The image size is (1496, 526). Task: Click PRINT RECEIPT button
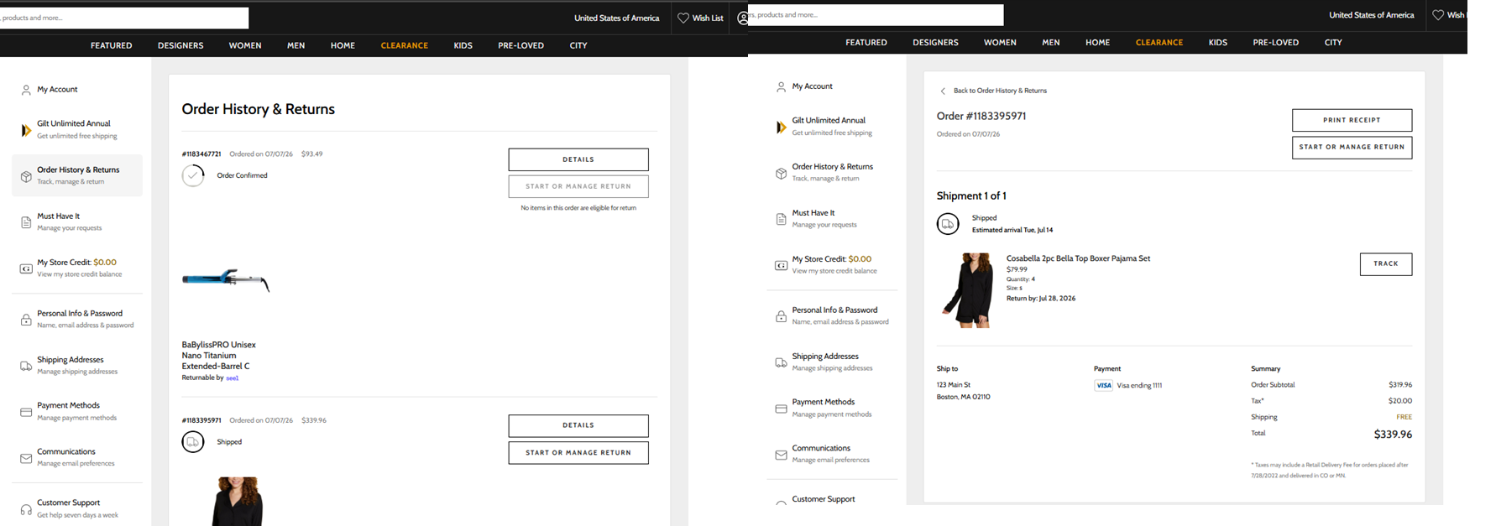click(1352, 120)
